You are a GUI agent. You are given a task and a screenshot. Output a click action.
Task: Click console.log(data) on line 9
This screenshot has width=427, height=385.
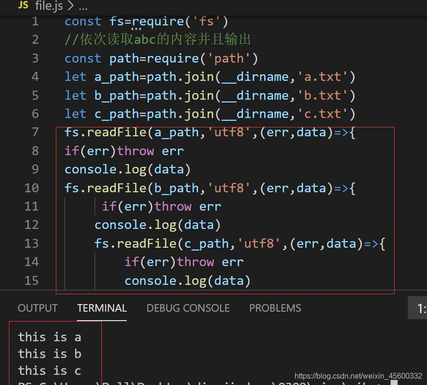click(x=128, y=170)
